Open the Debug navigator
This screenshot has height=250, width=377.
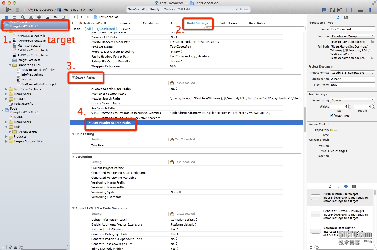[x=47, y=17]
